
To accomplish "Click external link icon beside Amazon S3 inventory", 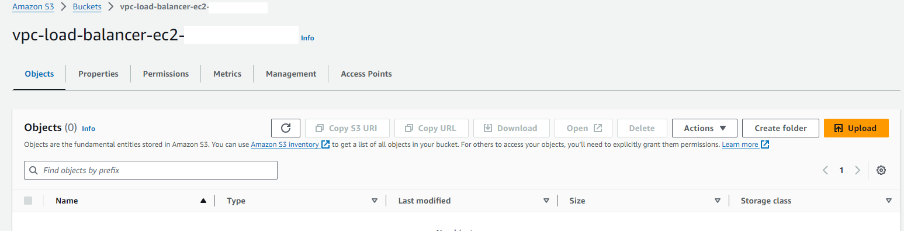I will pyautogui.click(x=325, y=144).
